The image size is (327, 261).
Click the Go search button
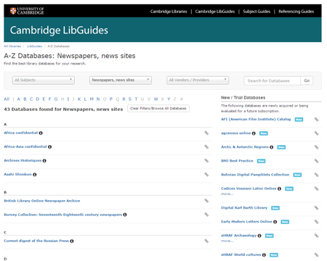click(x=307, y=80)
